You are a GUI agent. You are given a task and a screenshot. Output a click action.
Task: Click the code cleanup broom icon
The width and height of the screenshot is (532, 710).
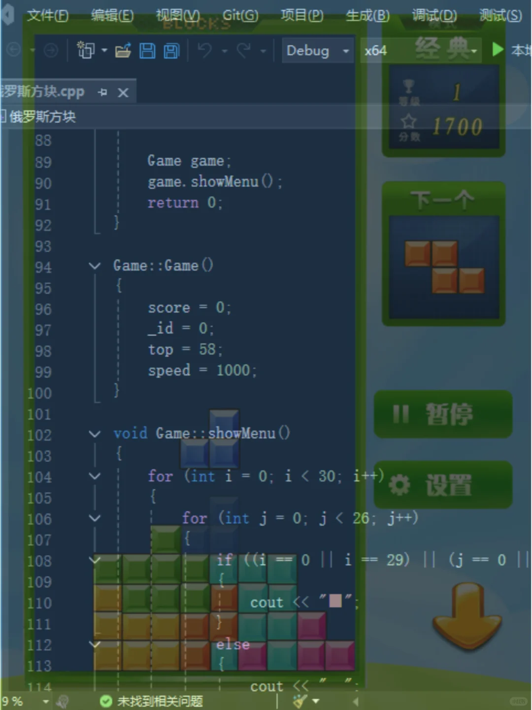pyautogui.click(x=299, y=701)
